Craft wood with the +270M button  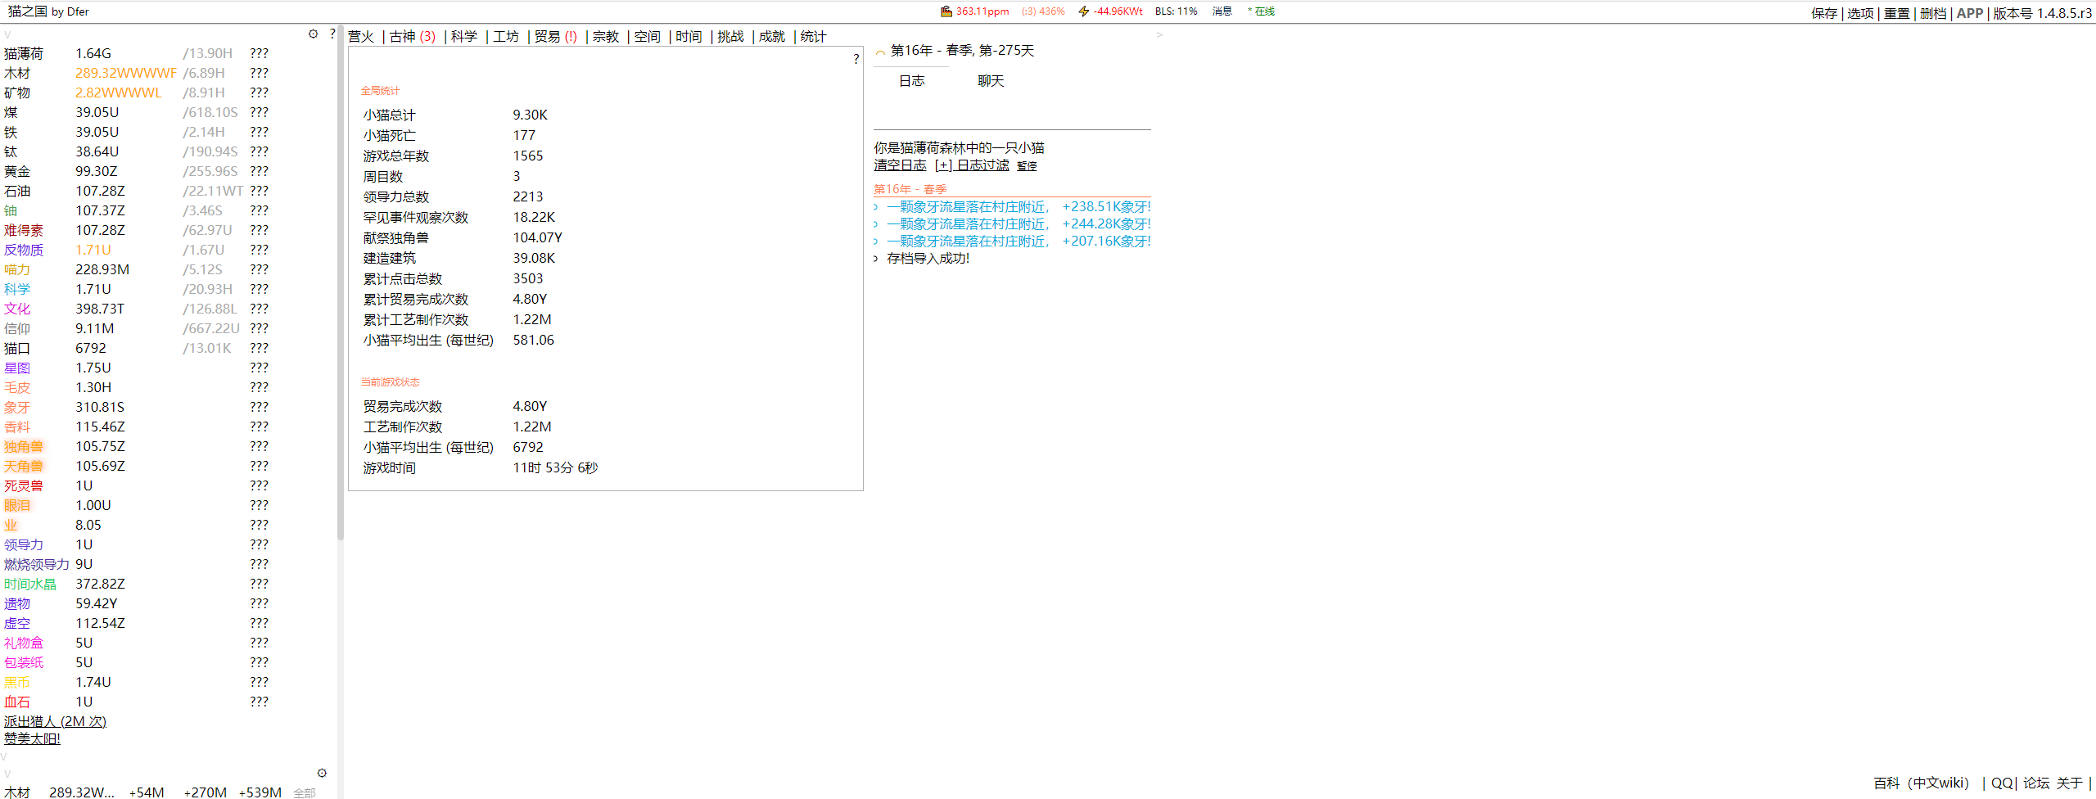[205, 792]
